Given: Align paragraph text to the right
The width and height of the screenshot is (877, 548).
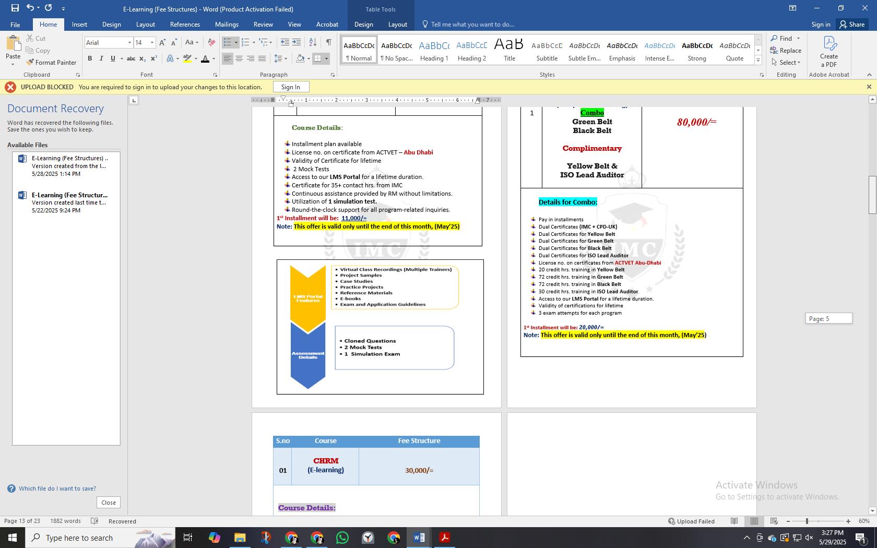Looking at the screenshot, I should tap(251, 58).
